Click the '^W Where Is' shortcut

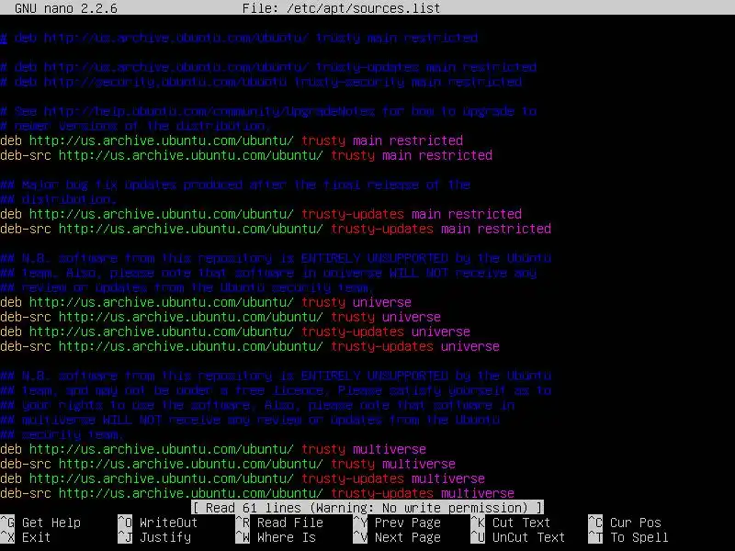[x=276, y=537]
